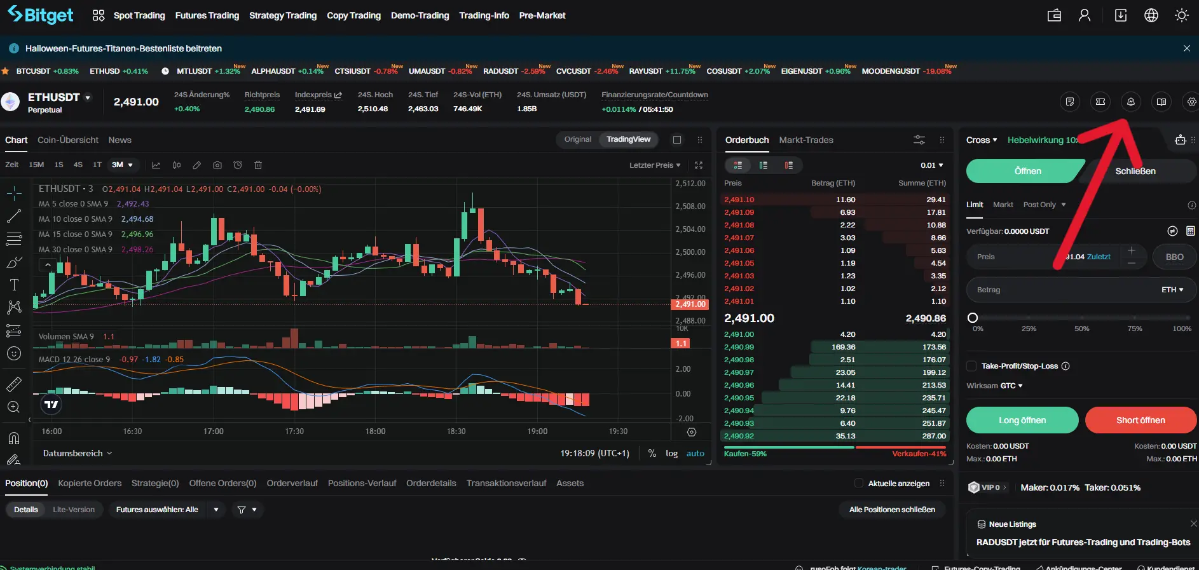Click the transfer funds swap icon
This screenshot has width=1199, height=570.
pyautogui.click(x=1172, y=231)
